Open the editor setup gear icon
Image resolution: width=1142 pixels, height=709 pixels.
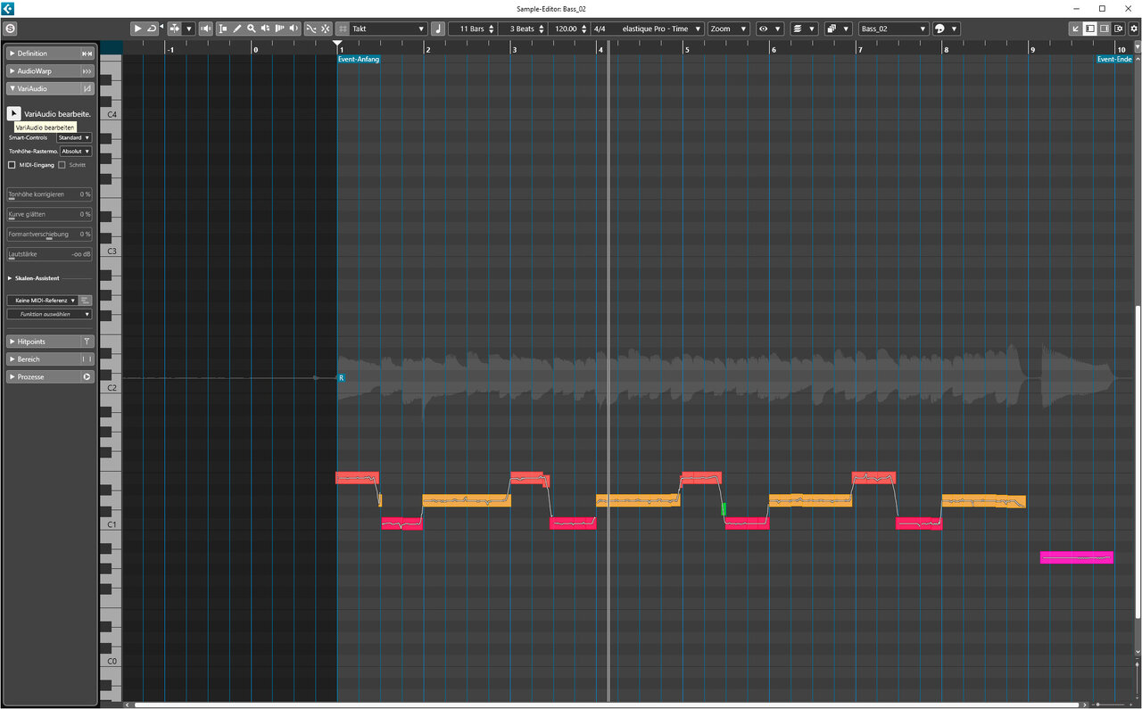coord(1134,29)
